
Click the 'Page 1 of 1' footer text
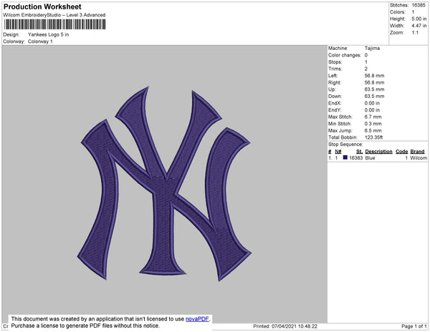click(x=414, y=326)
